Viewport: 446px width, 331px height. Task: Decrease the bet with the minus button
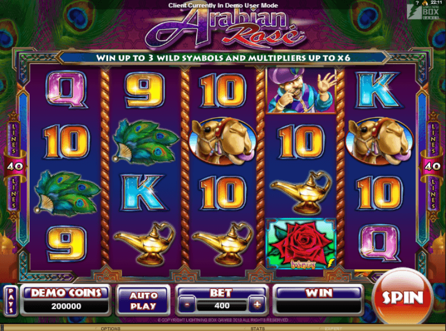(x=187, y=305)
